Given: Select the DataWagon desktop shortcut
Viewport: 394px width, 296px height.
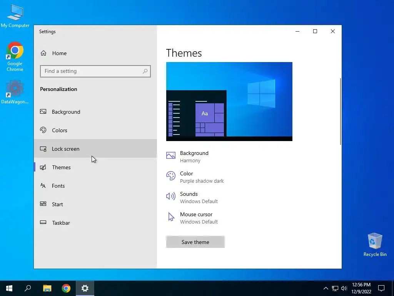Looking at the screenshot, I should [x=15, y=92].
